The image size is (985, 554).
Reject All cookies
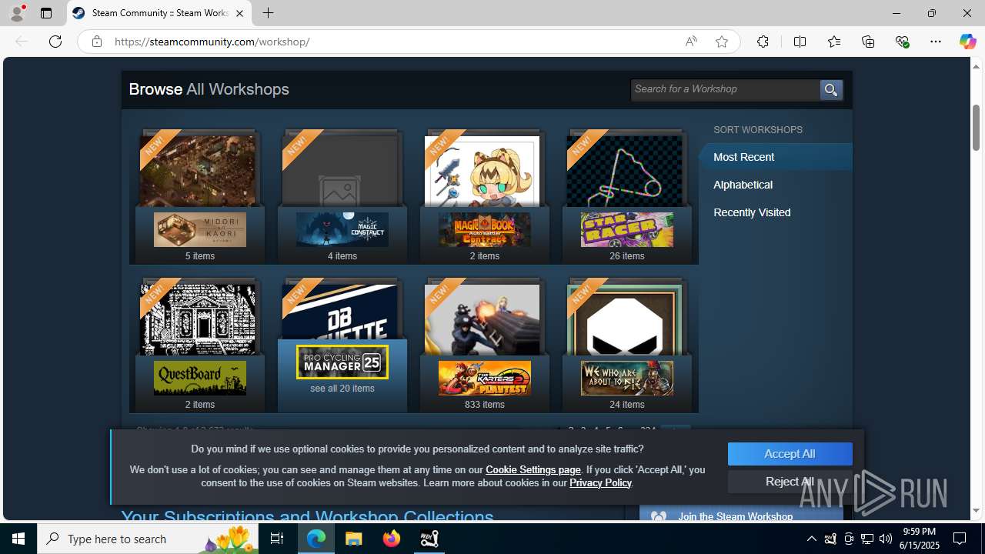(x=790, y=482)
